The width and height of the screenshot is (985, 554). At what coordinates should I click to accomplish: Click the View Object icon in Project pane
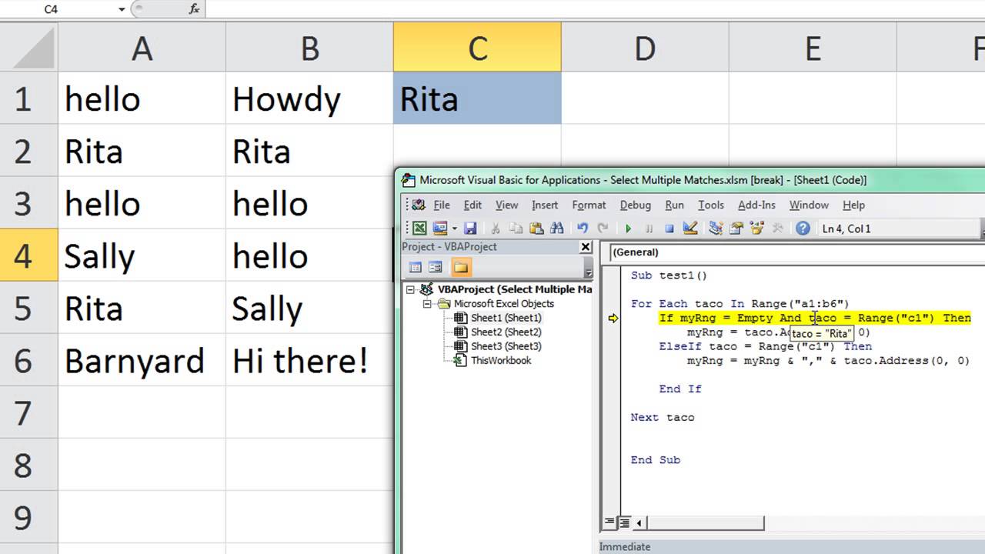tap(435, 268)
